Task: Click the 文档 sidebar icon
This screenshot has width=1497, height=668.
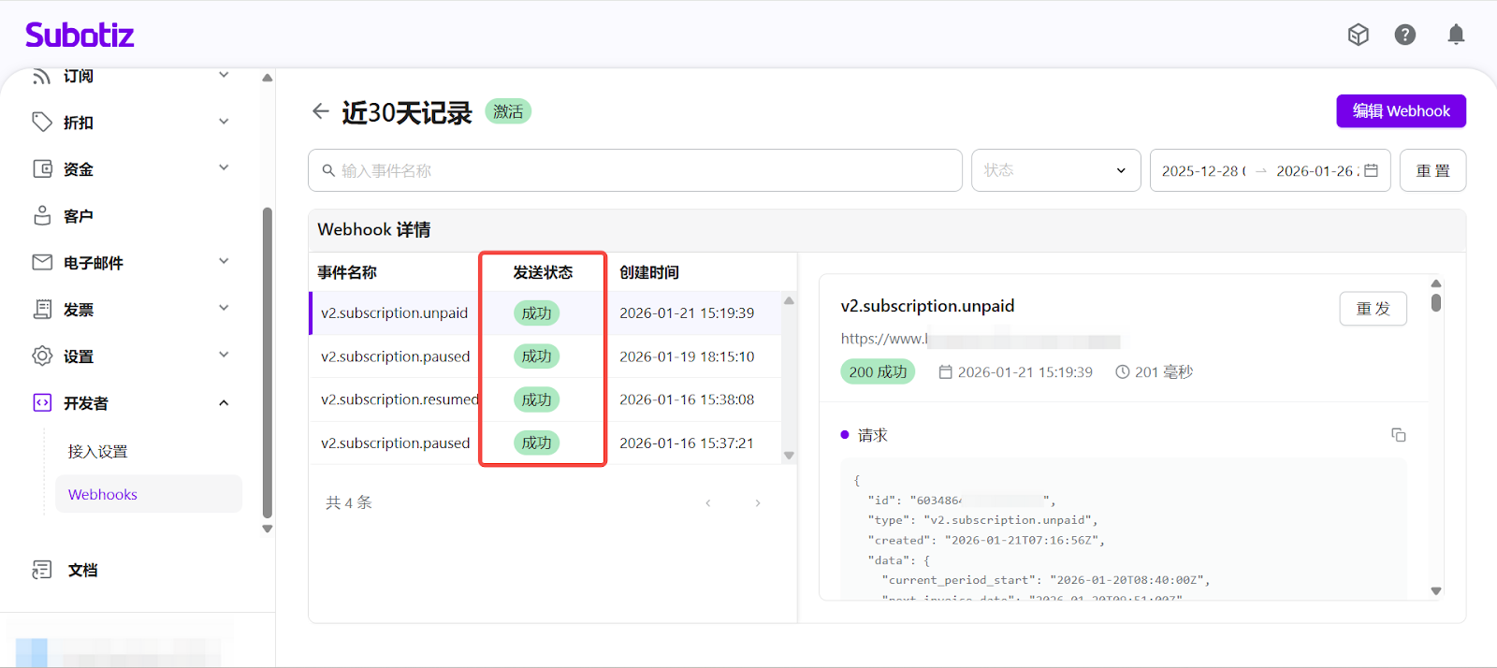Action: tap(42, 570)
